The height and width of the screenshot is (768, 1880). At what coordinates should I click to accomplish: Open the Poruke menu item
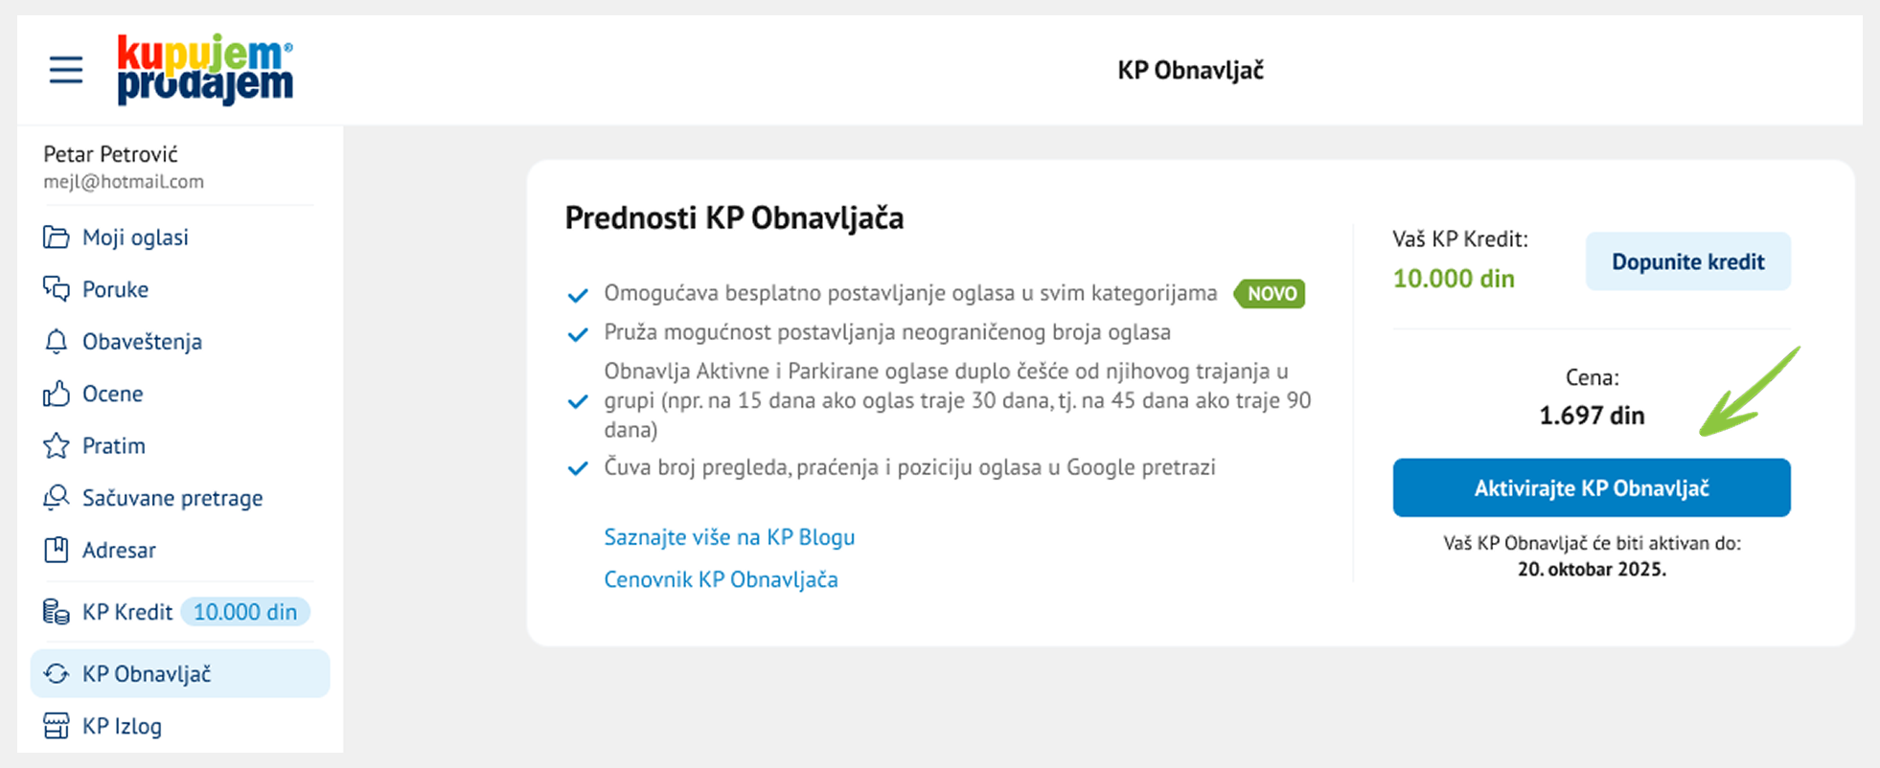[115, 289]
